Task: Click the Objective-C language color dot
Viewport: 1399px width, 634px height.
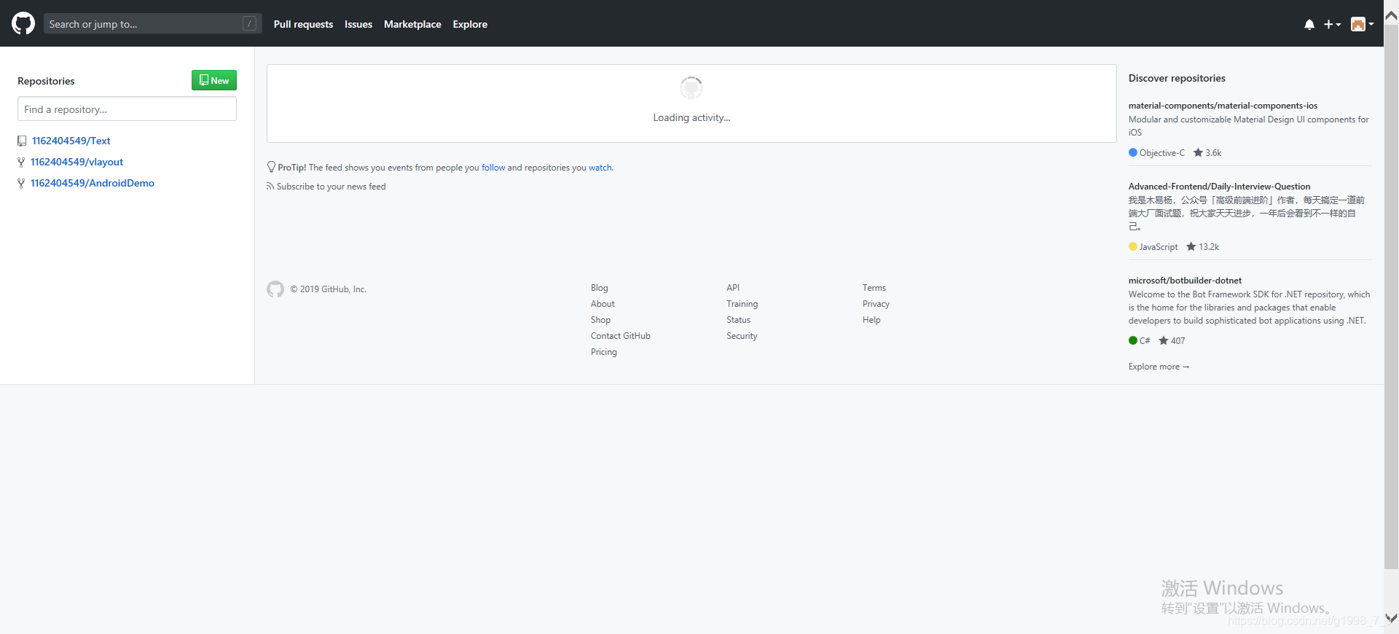Action: [1133, 152]
